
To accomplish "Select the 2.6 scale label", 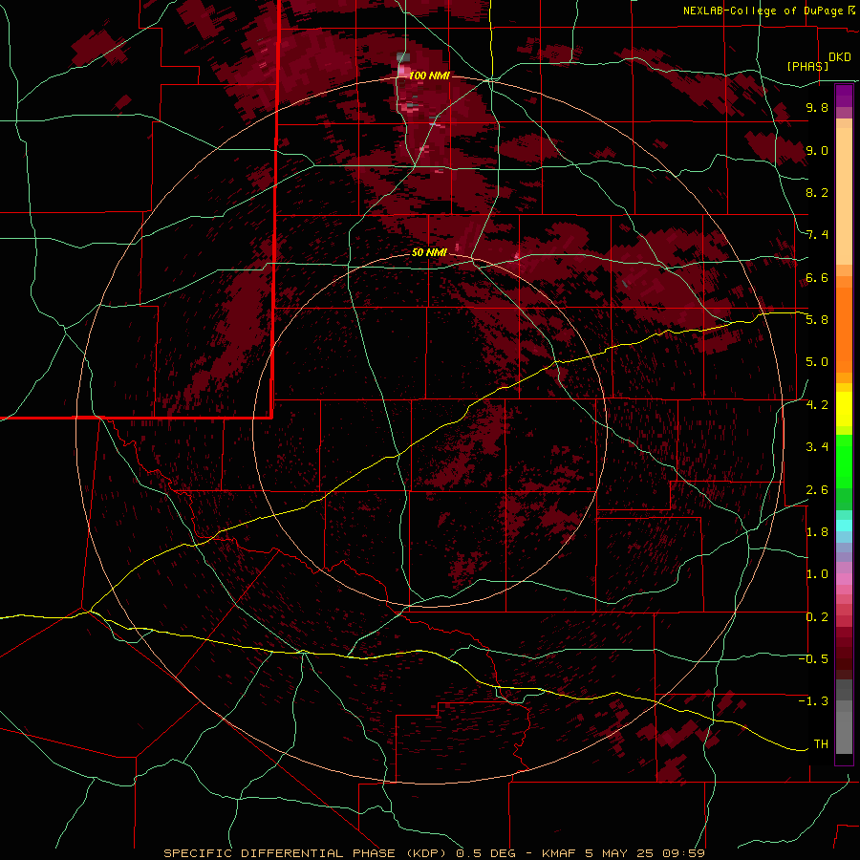I will pos(817,489).
